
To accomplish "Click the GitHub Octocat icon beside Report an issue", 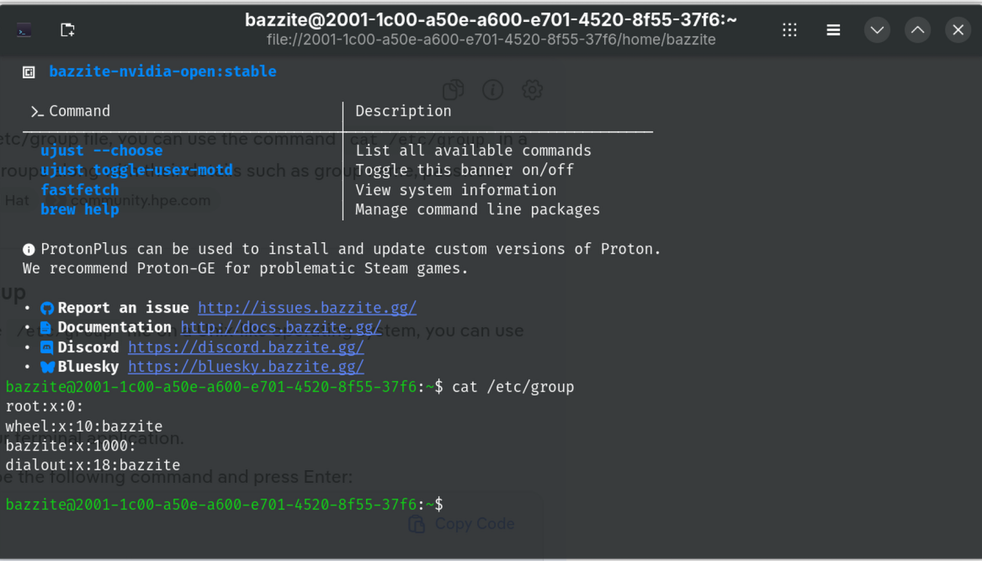I will coord(47,307).
